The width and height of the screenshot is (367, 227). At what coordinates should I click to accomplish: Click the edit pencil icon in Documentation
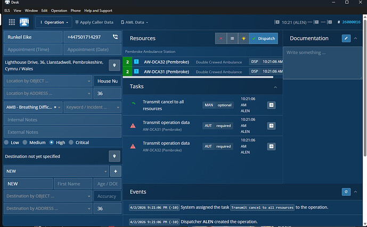click(x=346, y=38)
